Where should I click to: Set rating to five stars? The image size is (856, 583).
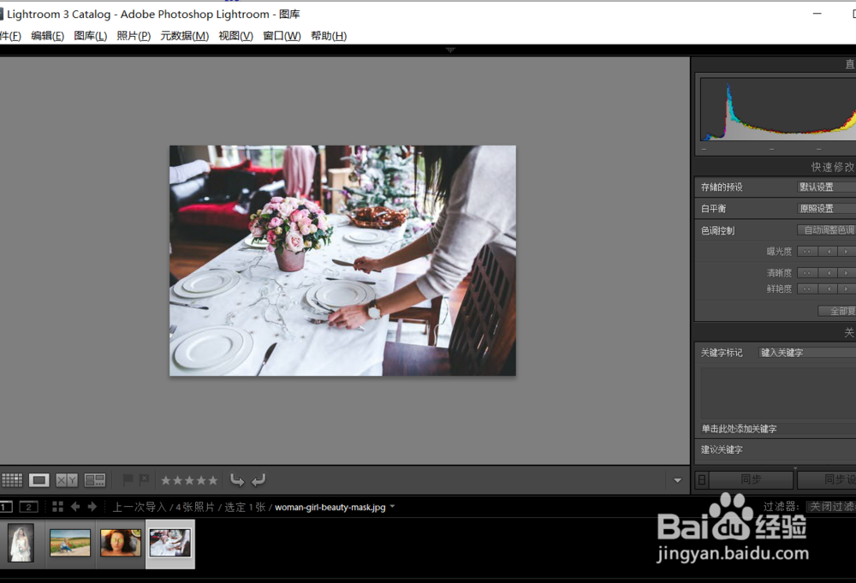213,480
